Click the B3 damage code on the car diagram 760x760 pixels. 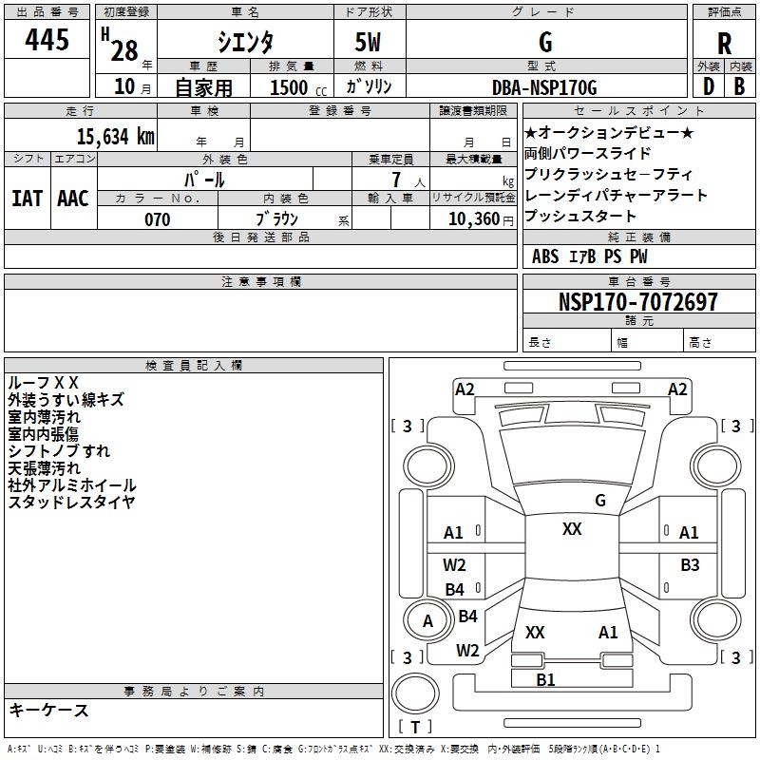[690, 565]
